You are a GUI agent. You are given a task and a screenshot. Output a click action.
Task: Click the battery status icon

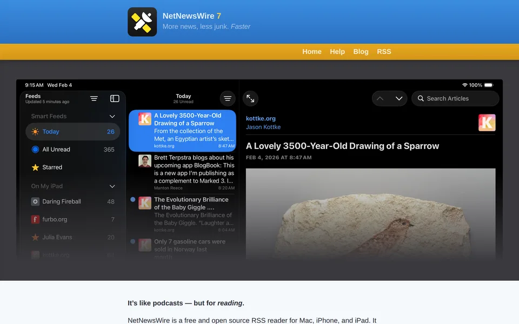coord(489,85)
